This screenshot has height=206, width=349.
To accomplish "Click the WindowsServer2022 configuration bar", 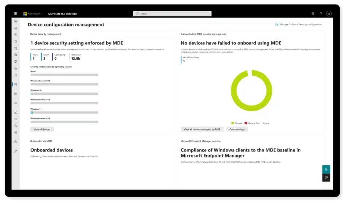I will tap(64, 84).
